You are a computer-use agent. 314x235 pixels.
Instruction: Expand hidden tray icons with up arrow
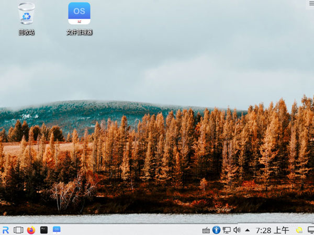click(x=248, y=230)
